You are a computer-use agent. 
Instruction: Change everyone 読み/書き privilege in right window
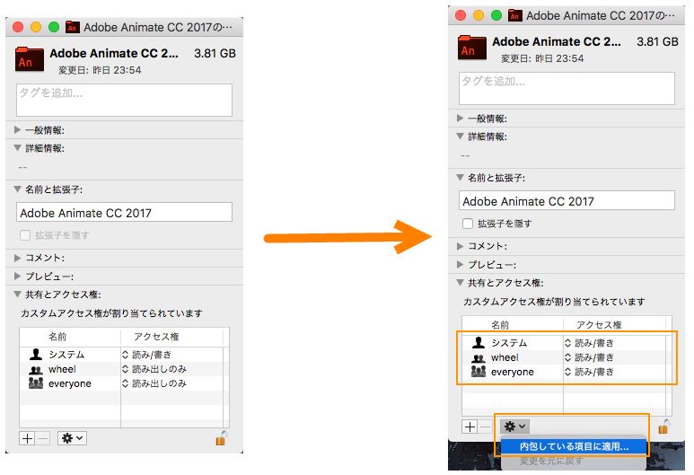[x=589, y=372]
